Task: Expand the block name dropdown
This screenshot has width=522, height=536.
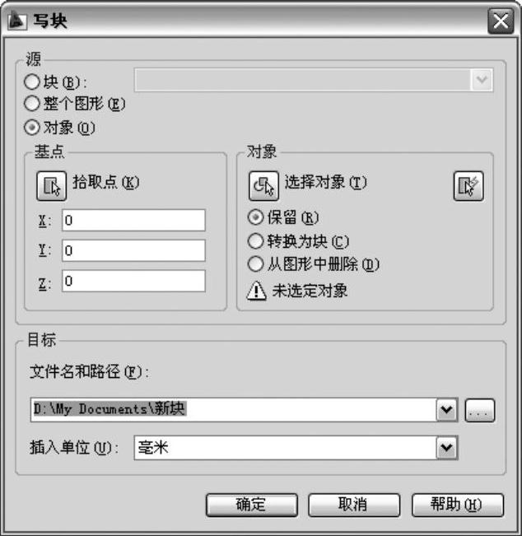Action: (482, 80)
